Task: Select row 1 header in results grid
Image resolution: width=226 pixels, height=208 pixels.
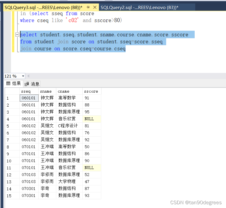Action: [x=12, y=98]
